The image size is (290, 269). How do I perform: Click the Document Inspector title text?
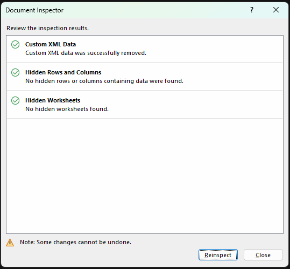tap(34, 10)
